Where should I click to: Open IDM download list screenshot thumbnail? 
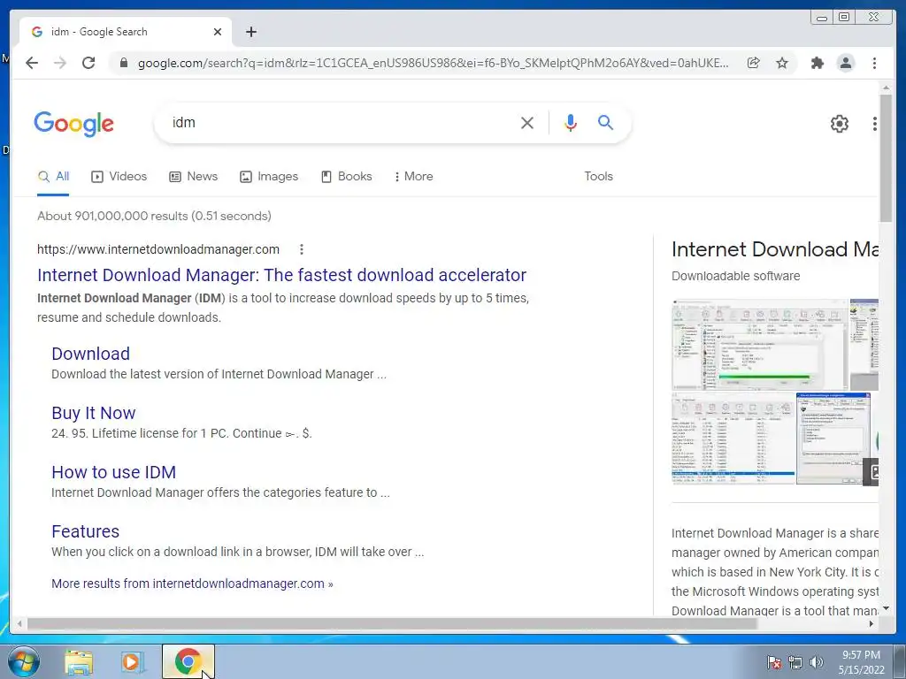click(x=733, y=439)
